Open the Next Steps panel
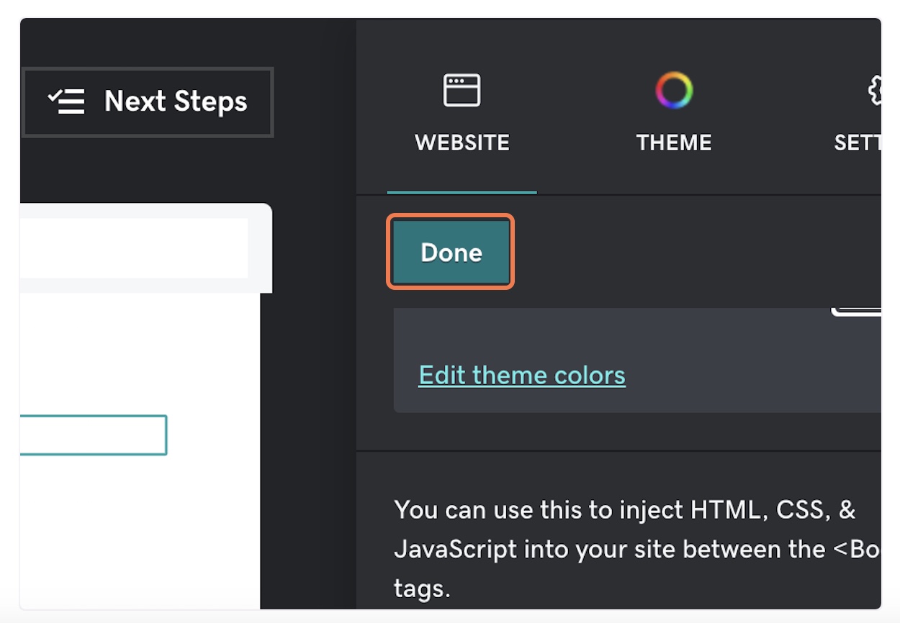The height and width of the screenshot is (623, 900). [148, 101]
